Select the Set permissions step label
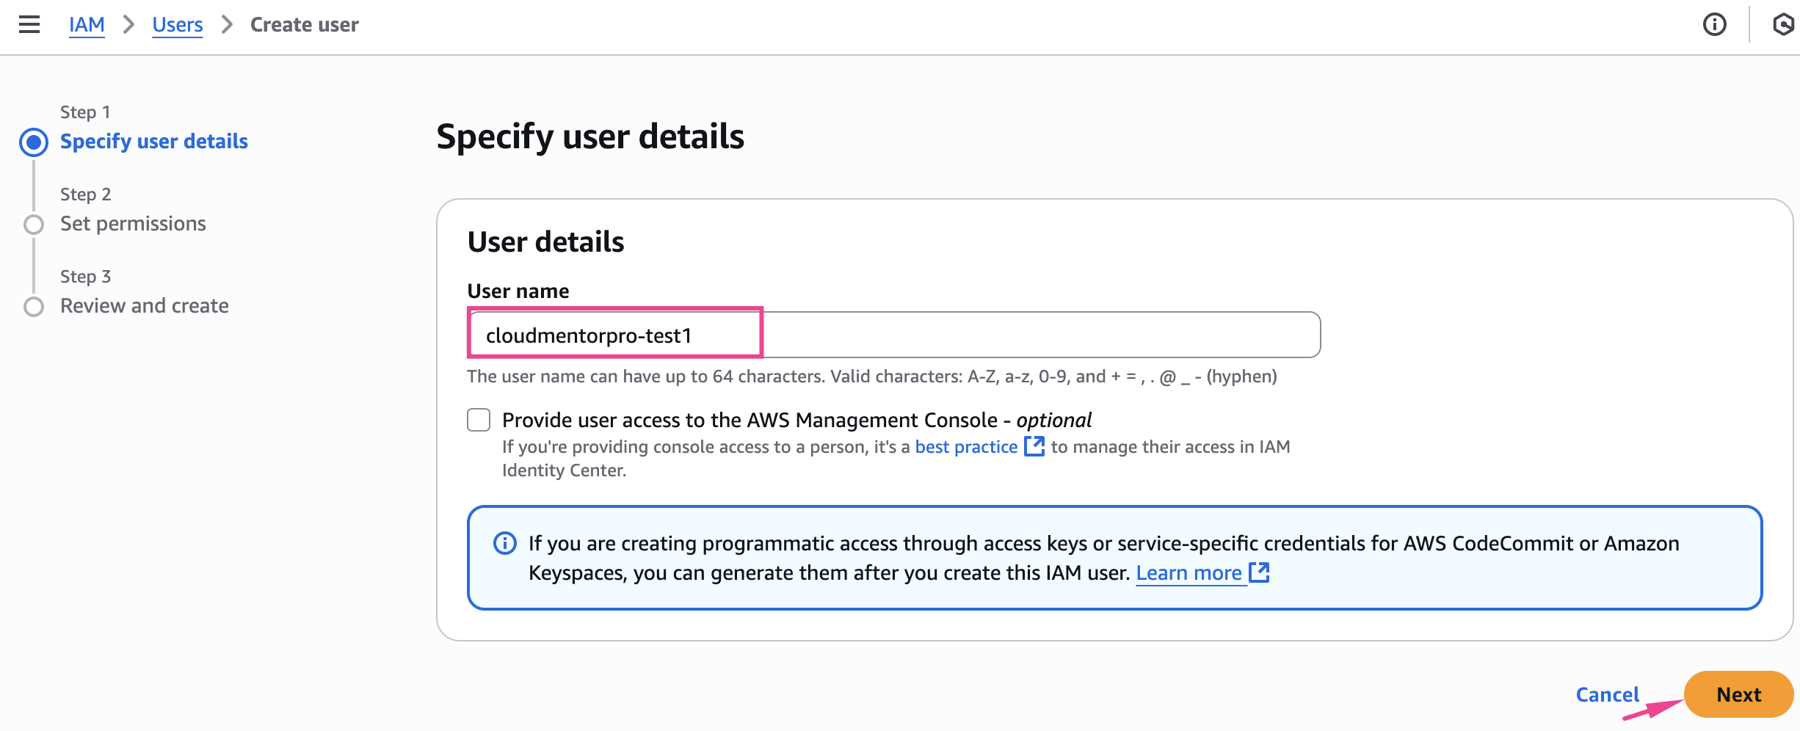The image size is (1800, 731). (x=133, y=223)
